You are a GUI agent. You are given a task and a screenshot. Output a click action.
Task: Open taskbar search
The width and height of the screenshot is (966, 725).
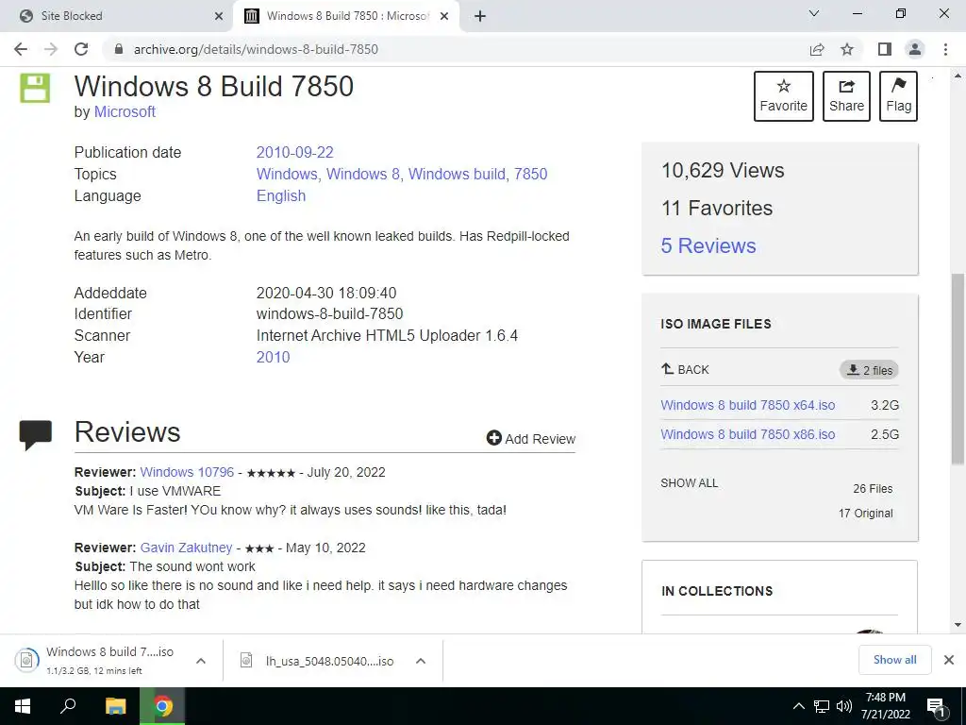coord(68,706)
